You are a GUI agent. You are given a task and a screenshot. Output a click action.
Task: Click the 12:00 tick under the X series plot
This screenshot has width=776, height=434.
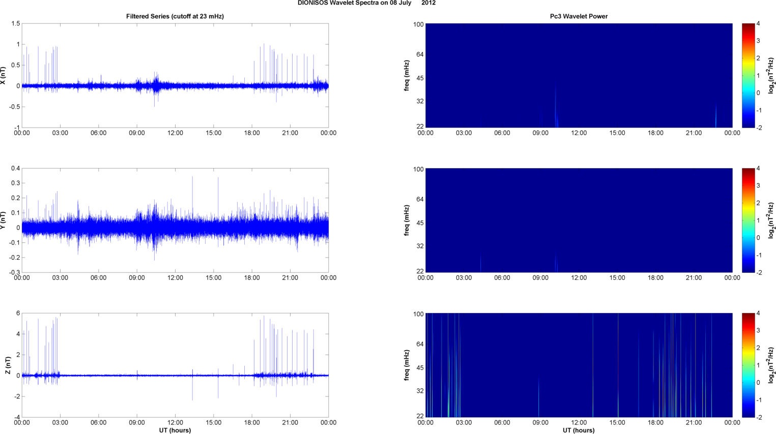[x=175, y=133]
